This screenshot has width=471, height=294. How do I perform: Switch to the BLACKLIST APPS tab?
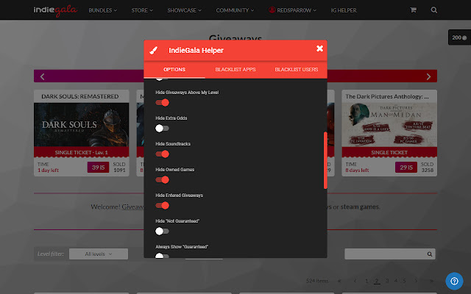[235, 70]
